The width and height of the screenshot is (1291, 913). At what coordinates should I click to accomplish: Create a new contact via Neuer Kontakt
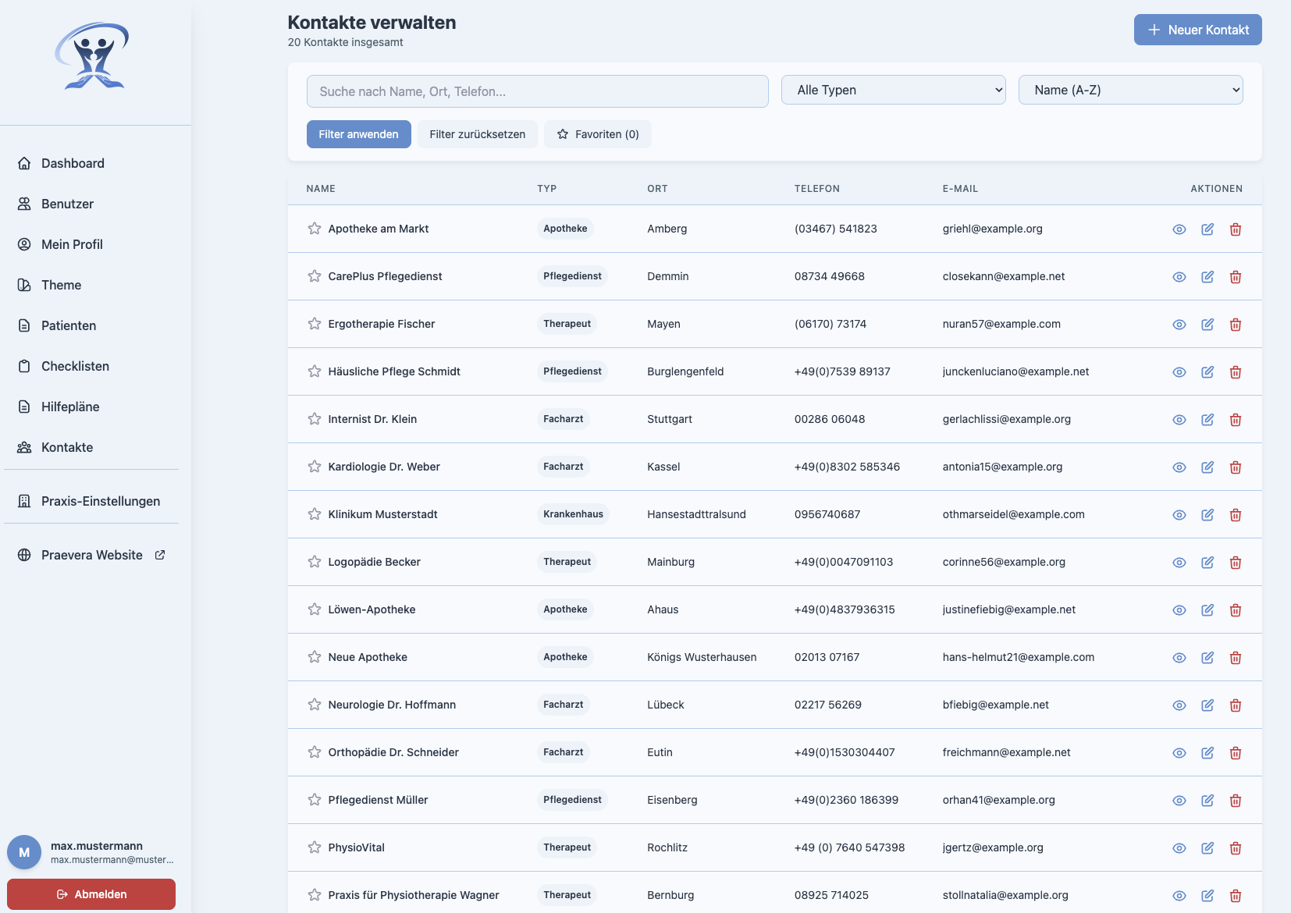coord(1197,29)
